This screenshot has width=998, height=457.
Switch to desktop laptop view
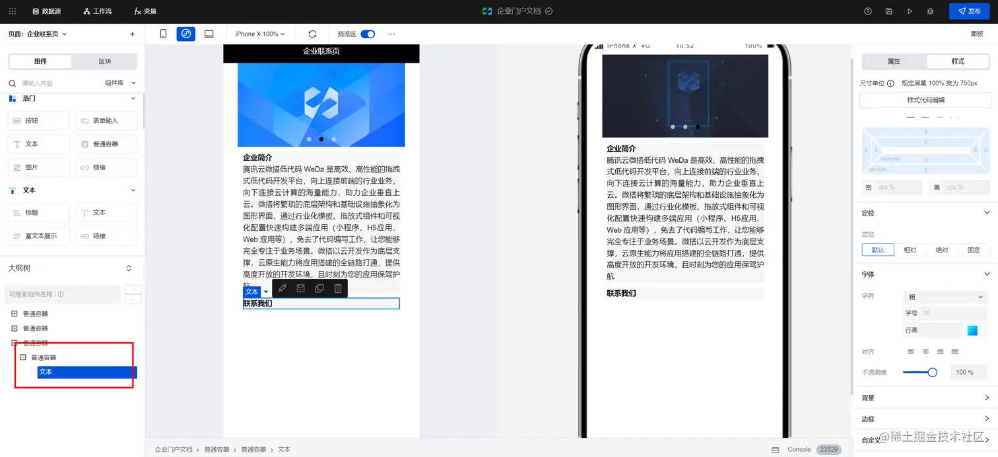(209, 34)
